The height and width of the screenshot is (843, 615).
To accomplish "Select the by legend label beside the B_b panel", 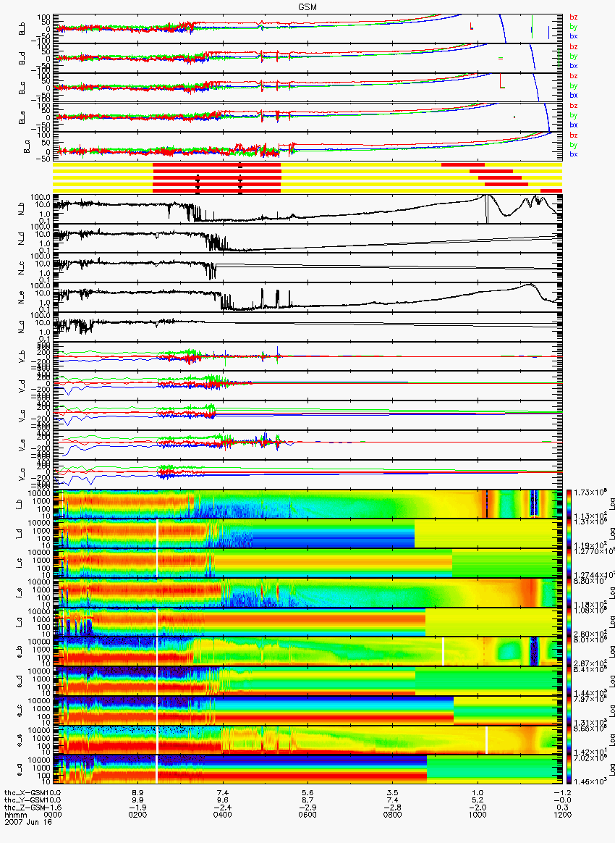I will tap(574, 26).
